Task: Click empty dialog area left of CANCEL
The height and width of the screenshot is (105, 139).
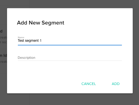Action: 44,84
